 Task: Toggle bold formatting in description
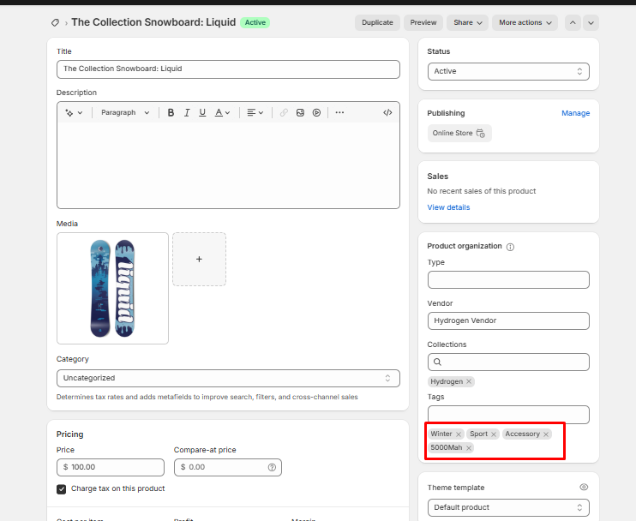click(x=171, y=113)
